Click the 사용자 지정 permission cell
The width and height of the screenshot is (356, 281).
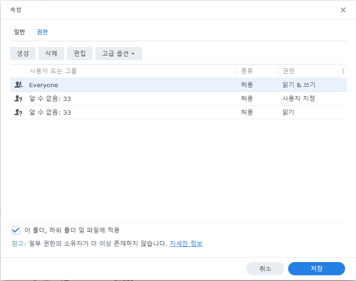[299, 99]
